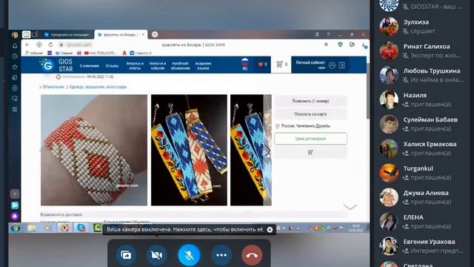Turn on the camera in call controls
The height and width of the screenshot is (267, 474).
[x=156, y=255]
